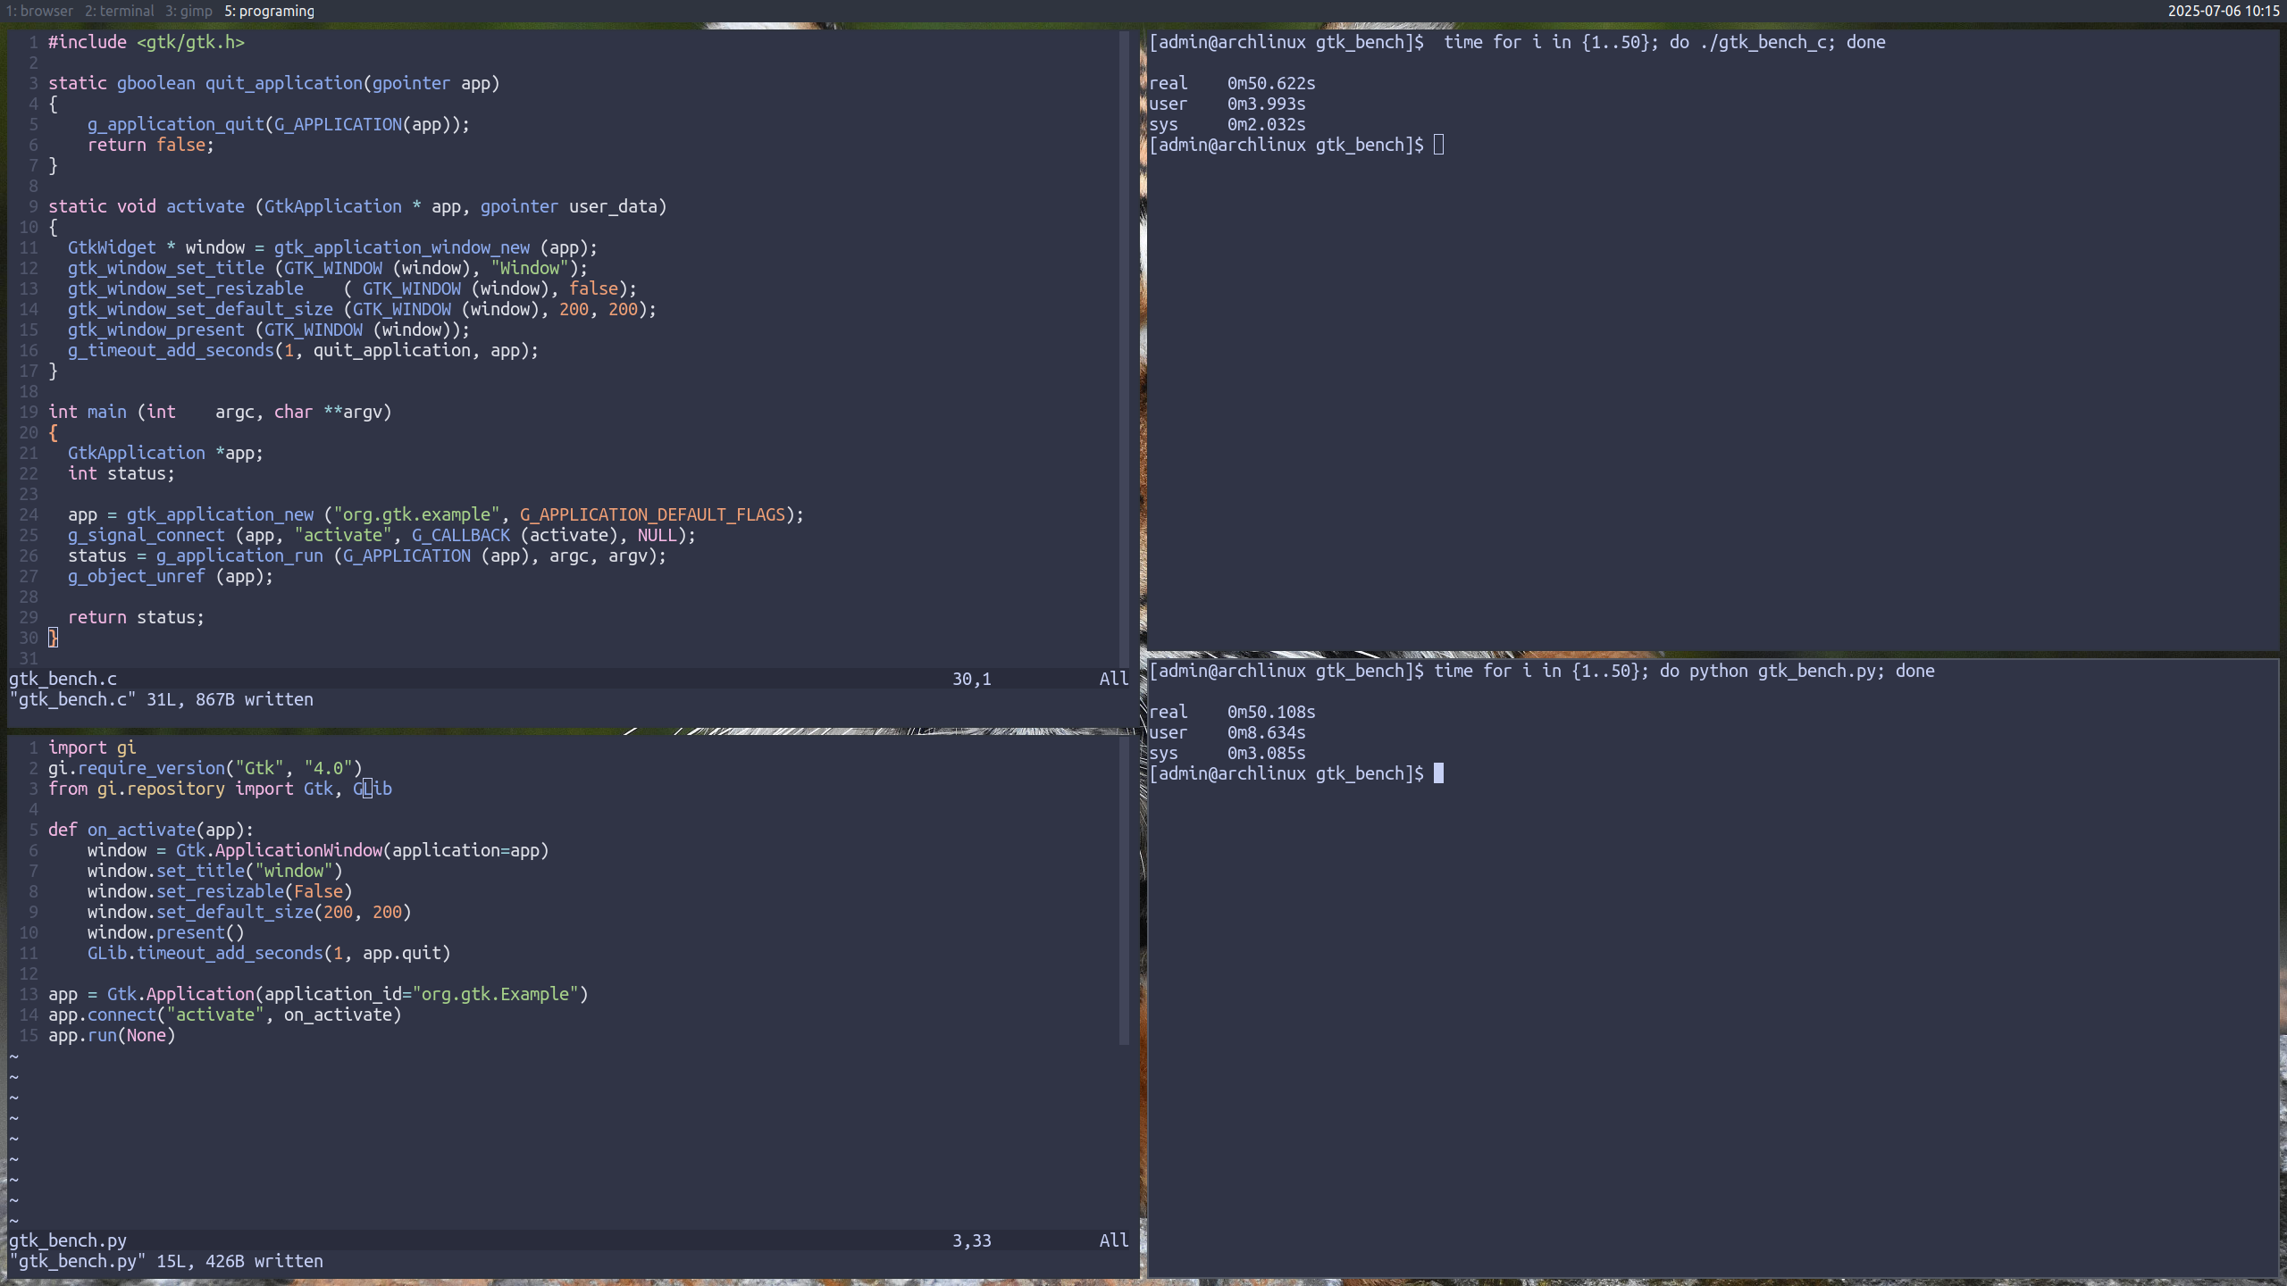Click 'return status;' on line 29
Screen dimensions: 2287x1286
click(x=137, y=617)
